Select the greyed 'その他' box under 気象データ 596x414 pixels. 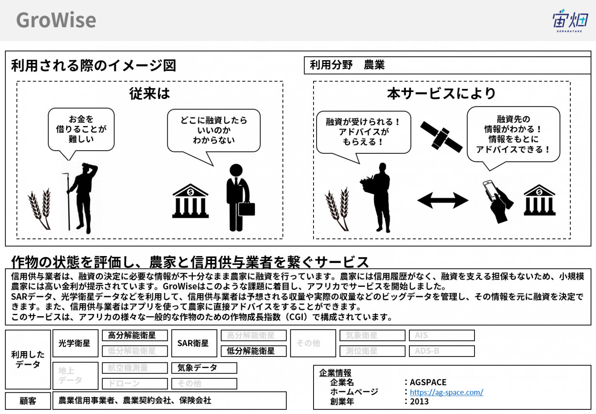204,383
